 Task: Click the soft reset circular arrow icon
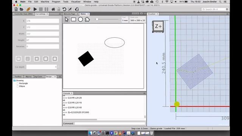64,9
